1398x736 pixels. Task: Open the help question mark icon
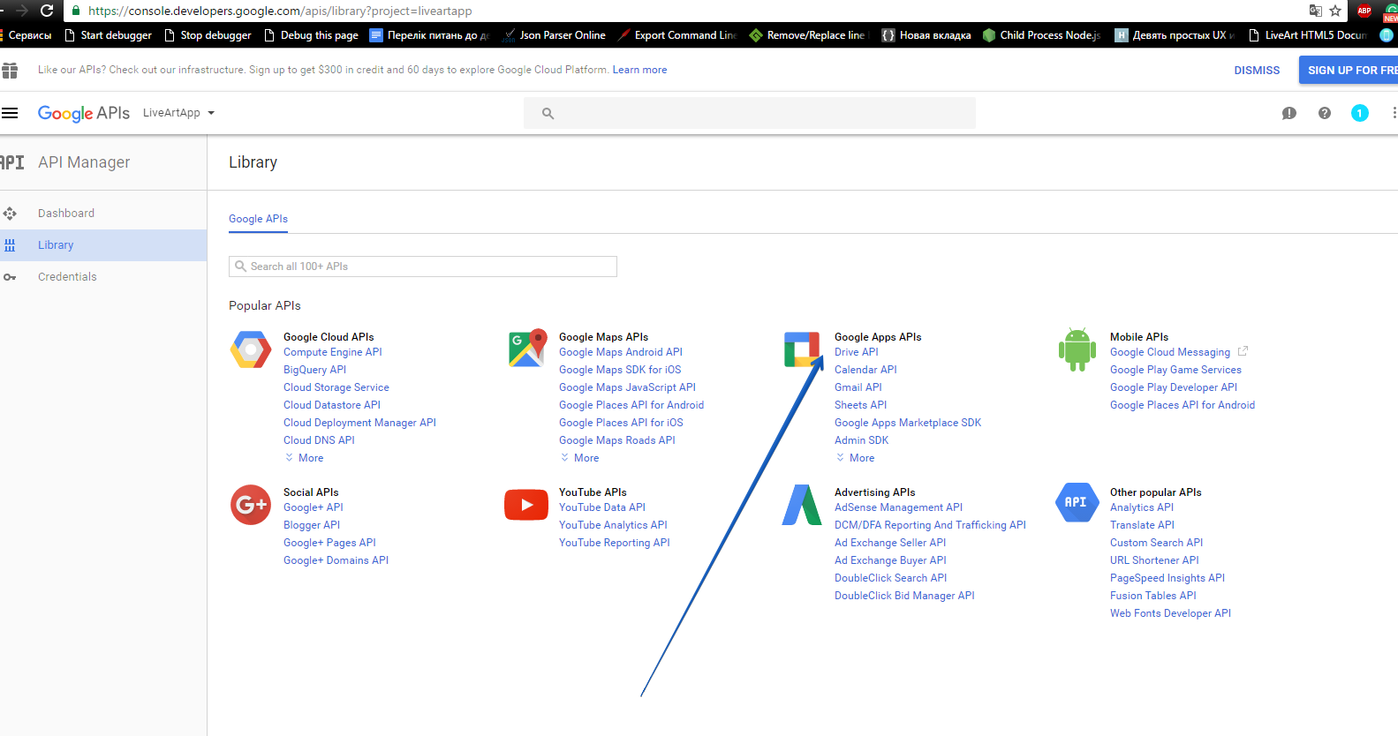(x=1325, y=113)
